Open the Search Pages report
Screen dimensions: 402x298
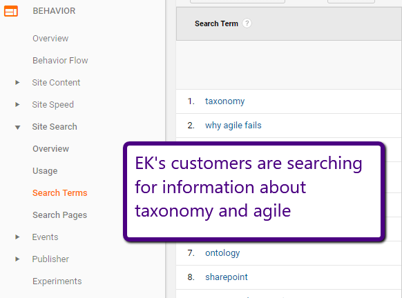click(59, 215)
